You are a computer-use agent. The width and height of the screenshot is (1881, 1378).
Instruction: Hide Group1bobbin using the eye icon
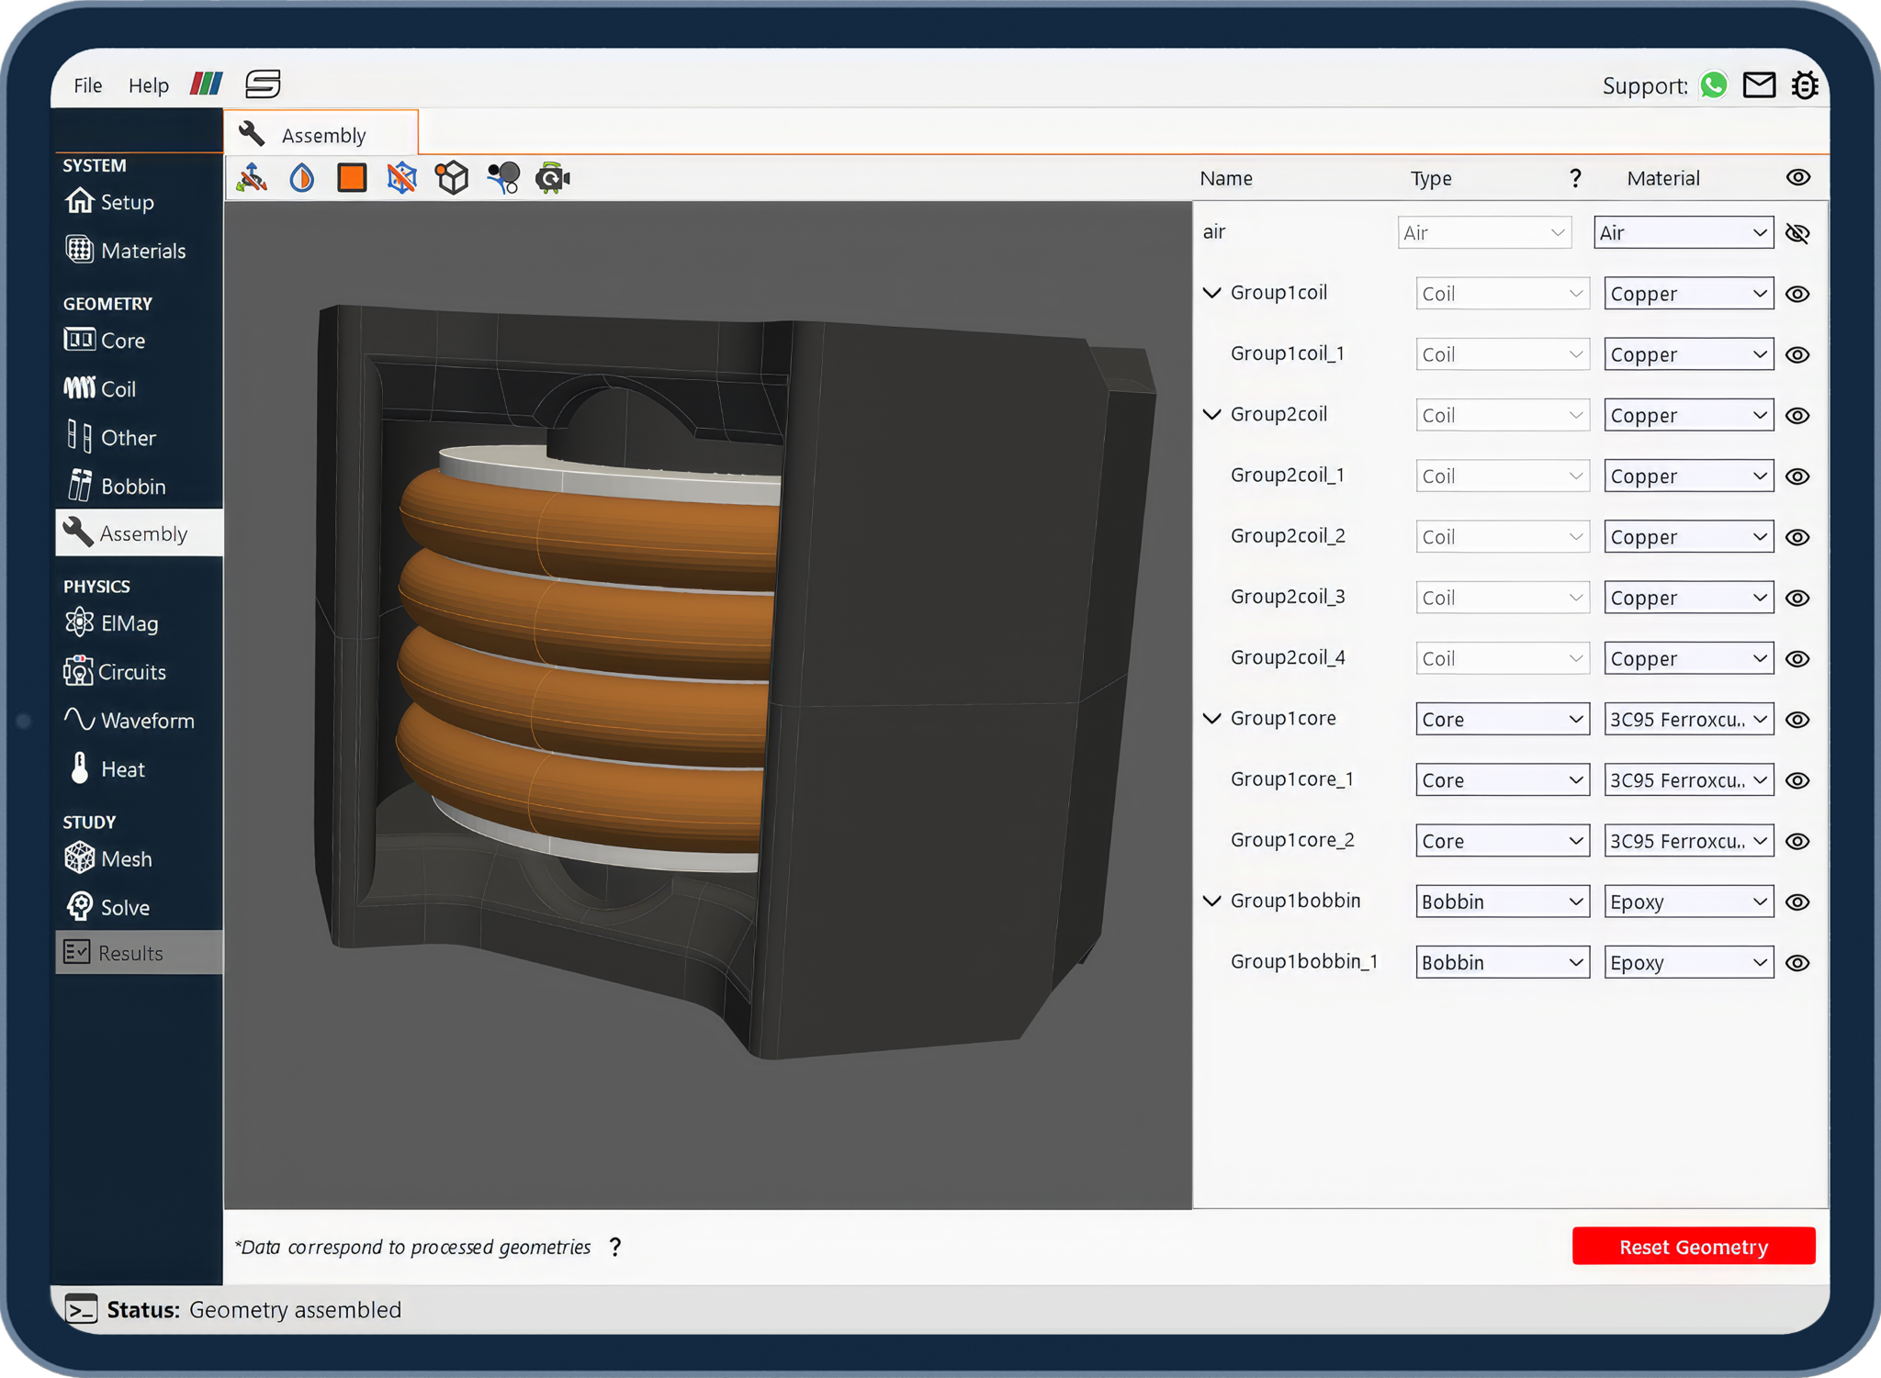1797,902
